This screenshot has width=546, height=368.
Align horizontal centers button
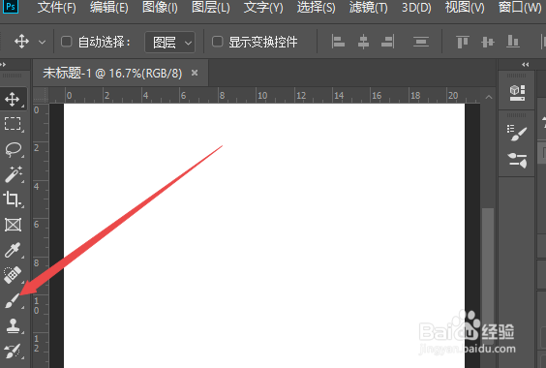pyautogui.click(x=364, y=43)
